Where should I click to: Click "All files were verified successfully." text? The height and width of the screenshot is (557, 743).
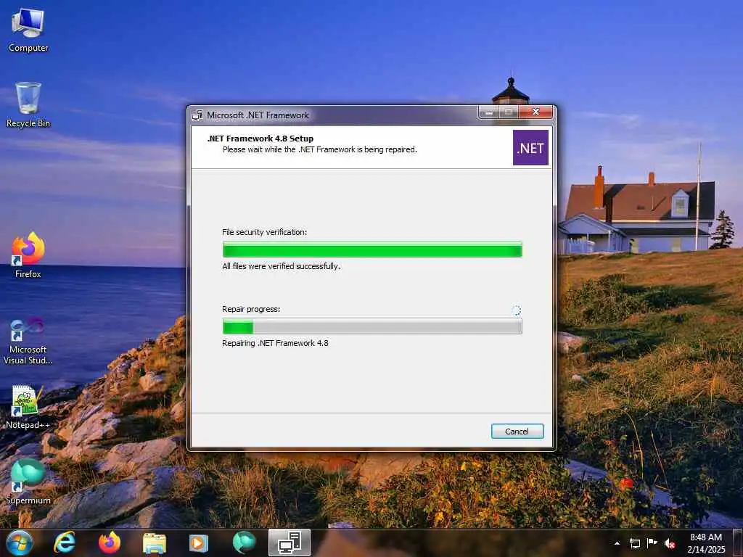tap(282, 266)
